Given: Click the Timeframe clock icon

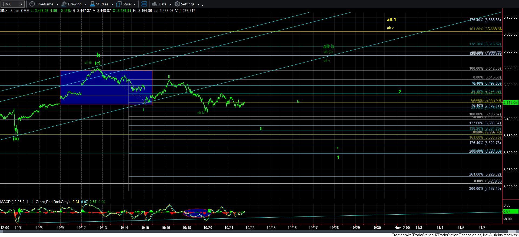Looking at the screenshot, I should tap(32, 4).
